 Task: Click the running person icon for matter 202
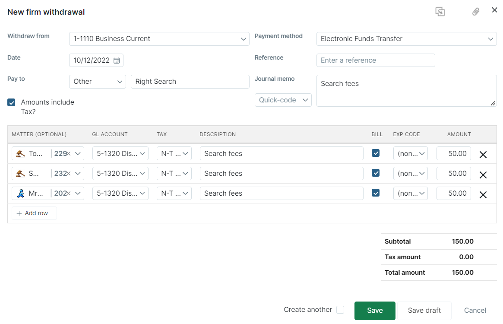pos(21,193)
